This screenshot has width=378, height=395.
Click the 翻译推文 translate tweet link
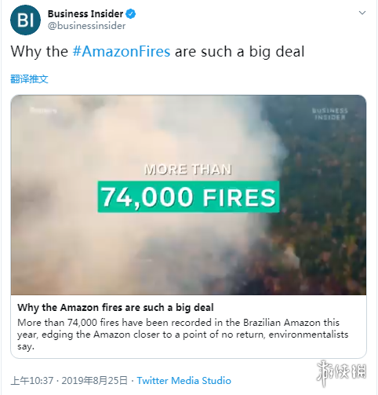[29, 79]
